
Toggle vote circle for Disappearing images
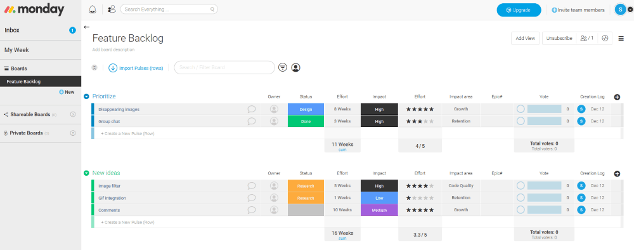click(x=521, y=109)
